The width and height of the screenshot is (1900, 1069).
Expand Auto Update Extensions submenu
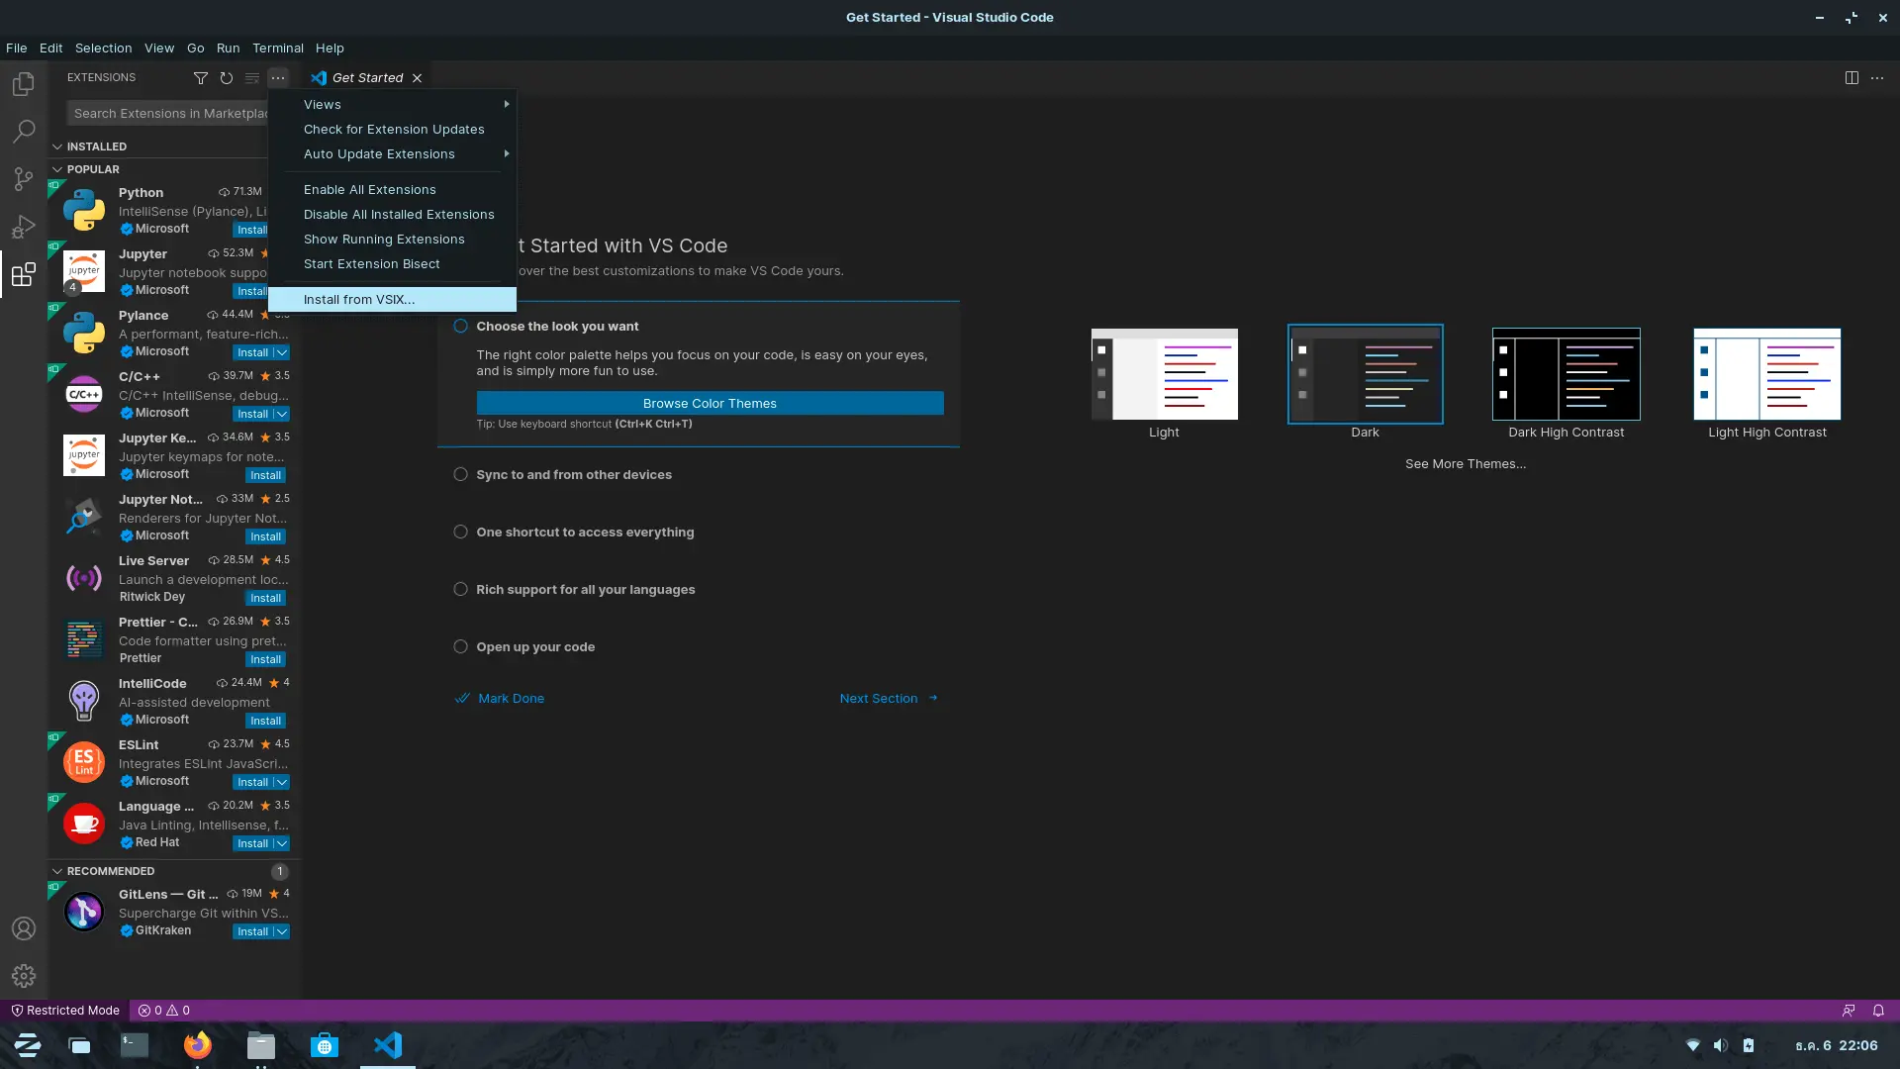[x=378, y=152]
